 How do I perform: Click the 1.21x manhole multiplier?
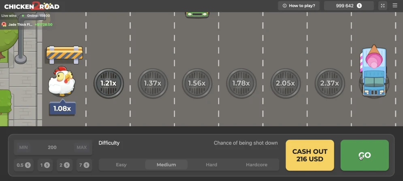pos(109,84)
